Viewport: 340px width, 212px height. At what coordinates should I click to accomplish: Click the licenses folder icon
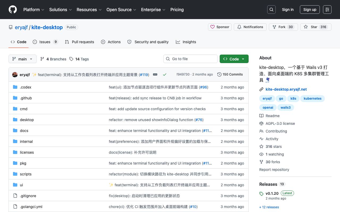pos(15,152)
